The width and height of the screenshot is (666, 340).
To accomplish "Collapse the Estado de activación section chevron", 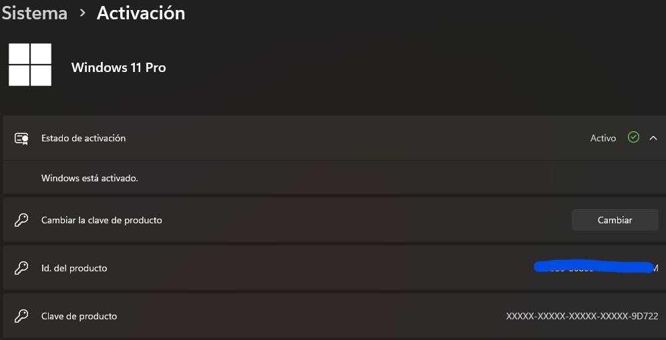I will point(653,138).
